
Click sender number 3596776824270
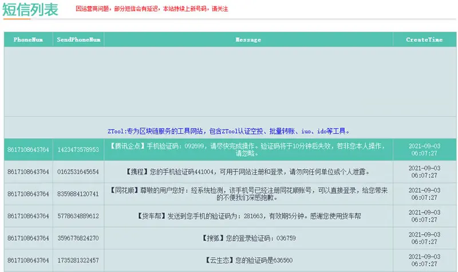pos(78,238)
